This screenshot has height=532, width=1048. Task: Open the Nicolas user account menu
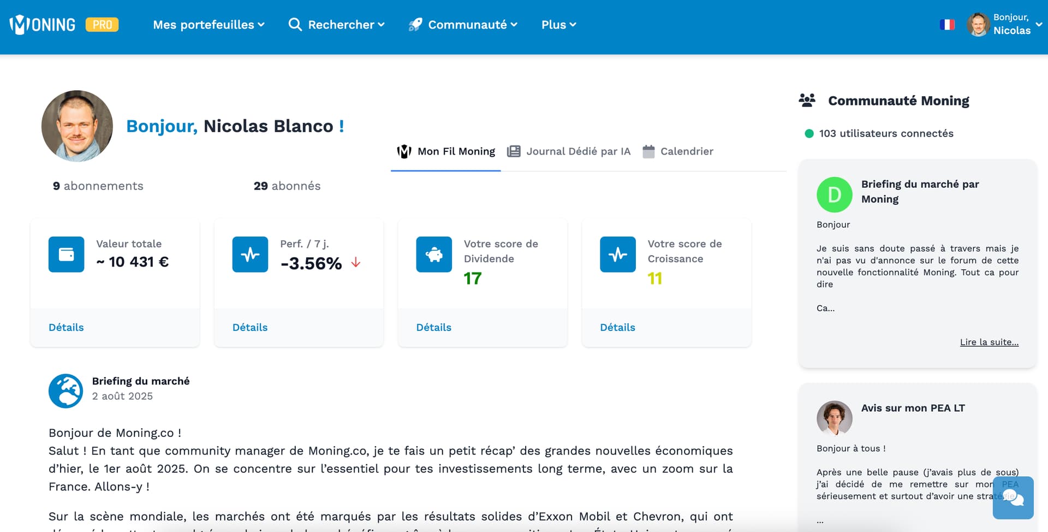coord(1004,25)
